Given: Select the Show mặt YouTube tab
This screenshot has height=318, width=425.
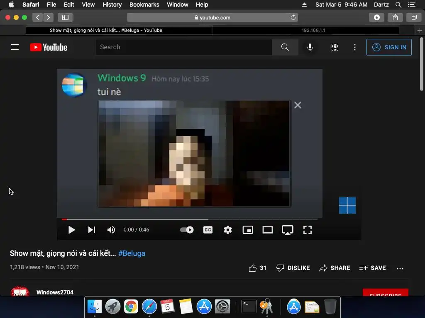Looking at the screenshot, I should [119, 30].
